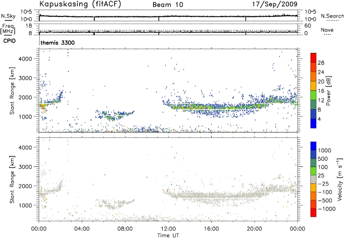The image size is (344, 238).
Task: Click the Time UT axis label
Action: 168,235
